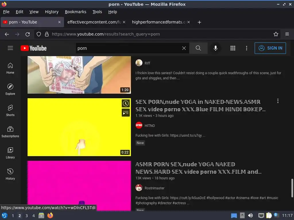Close the highperformancedformats tab
This screenshot has width=294, height=220.
(189, 22)
